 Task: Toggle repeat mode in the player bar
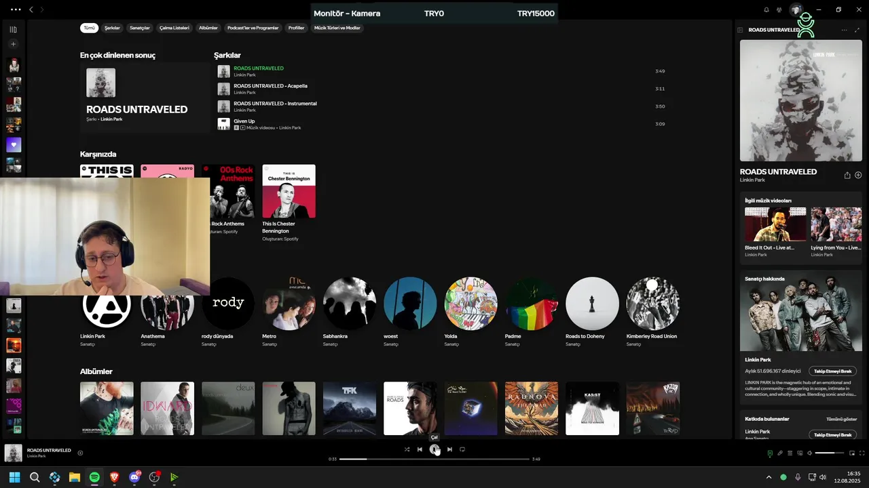(x=462, y=449)
